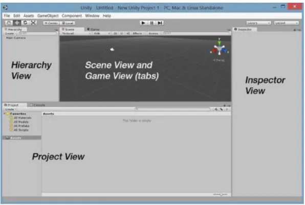Screen dimensions: 305x205
Task: Click the Unity logo in title bar
Action: coord(6,8)
